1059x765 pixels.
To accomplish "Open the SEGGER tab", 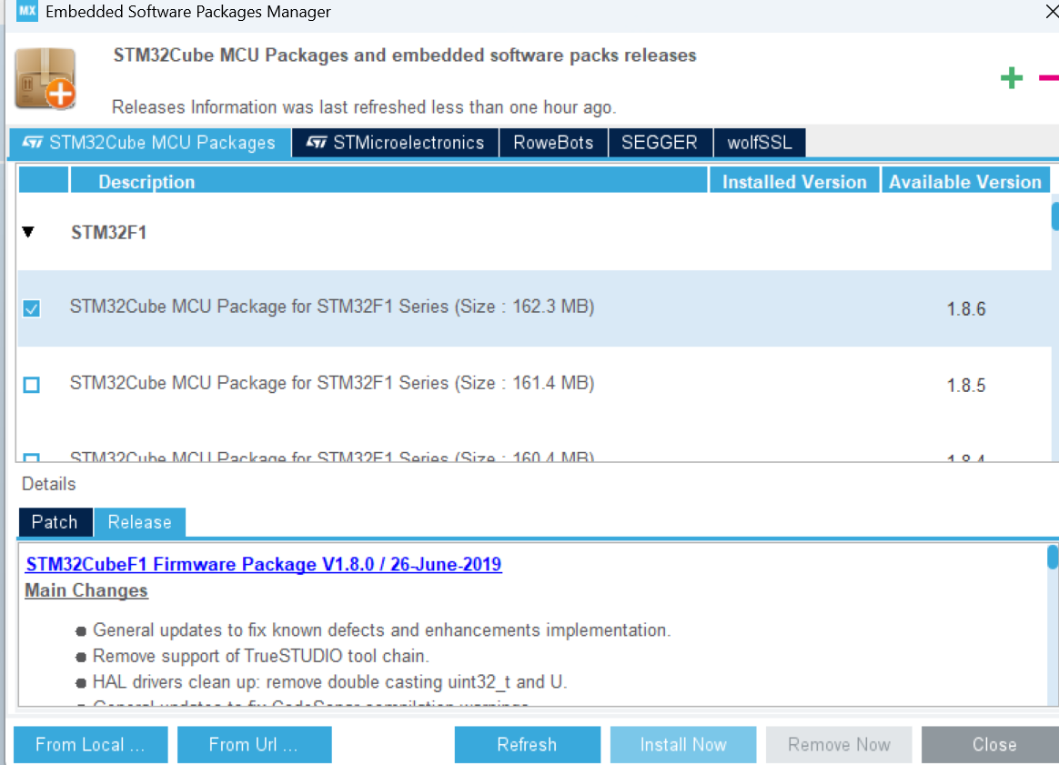I will point(660,143).
